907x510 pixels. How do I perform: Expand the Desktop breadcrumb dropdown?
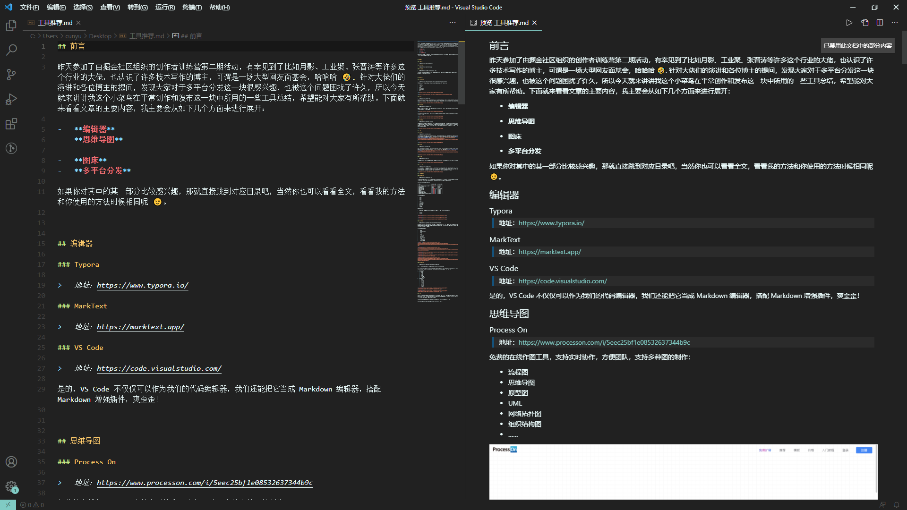100,36
